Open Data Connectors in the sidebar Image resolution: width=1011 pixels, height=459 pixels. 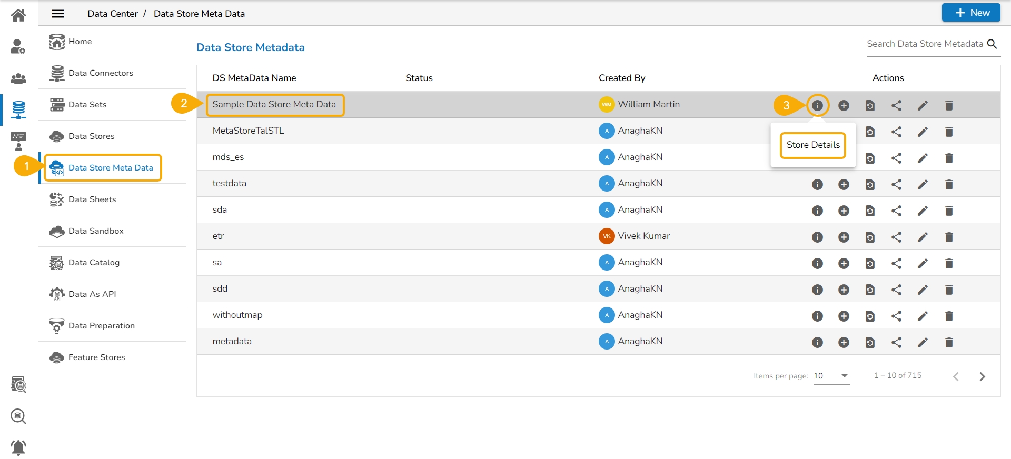click(101, 73)
